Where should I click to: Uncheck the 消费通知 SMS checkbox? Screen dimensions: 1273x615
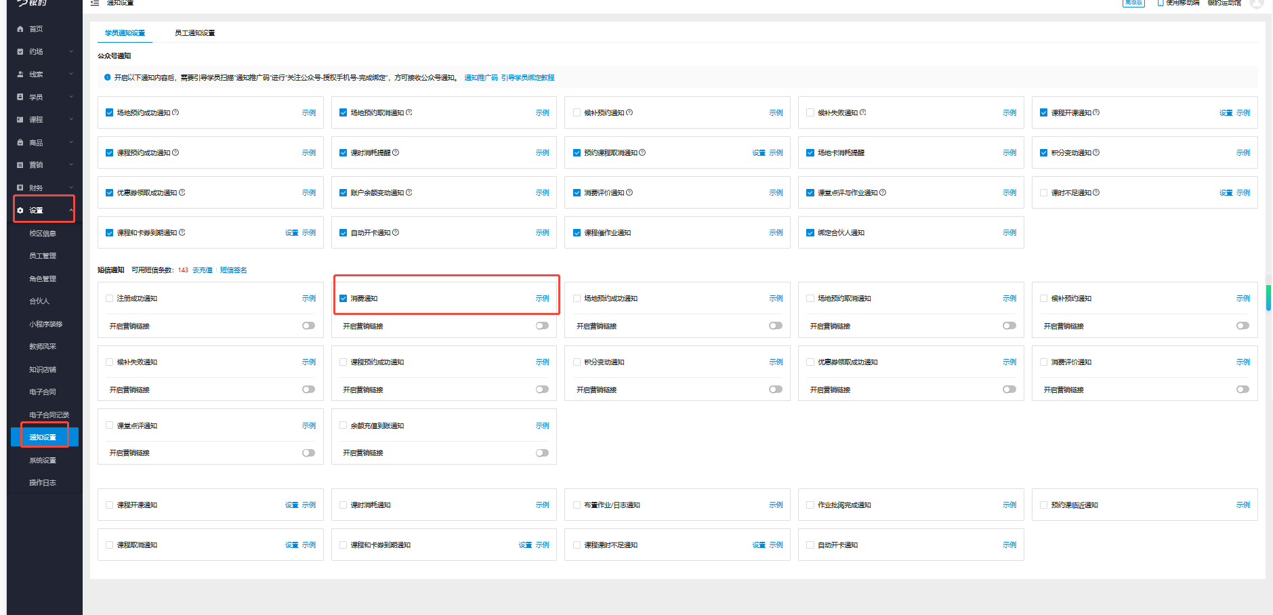[x=343, y=299]
